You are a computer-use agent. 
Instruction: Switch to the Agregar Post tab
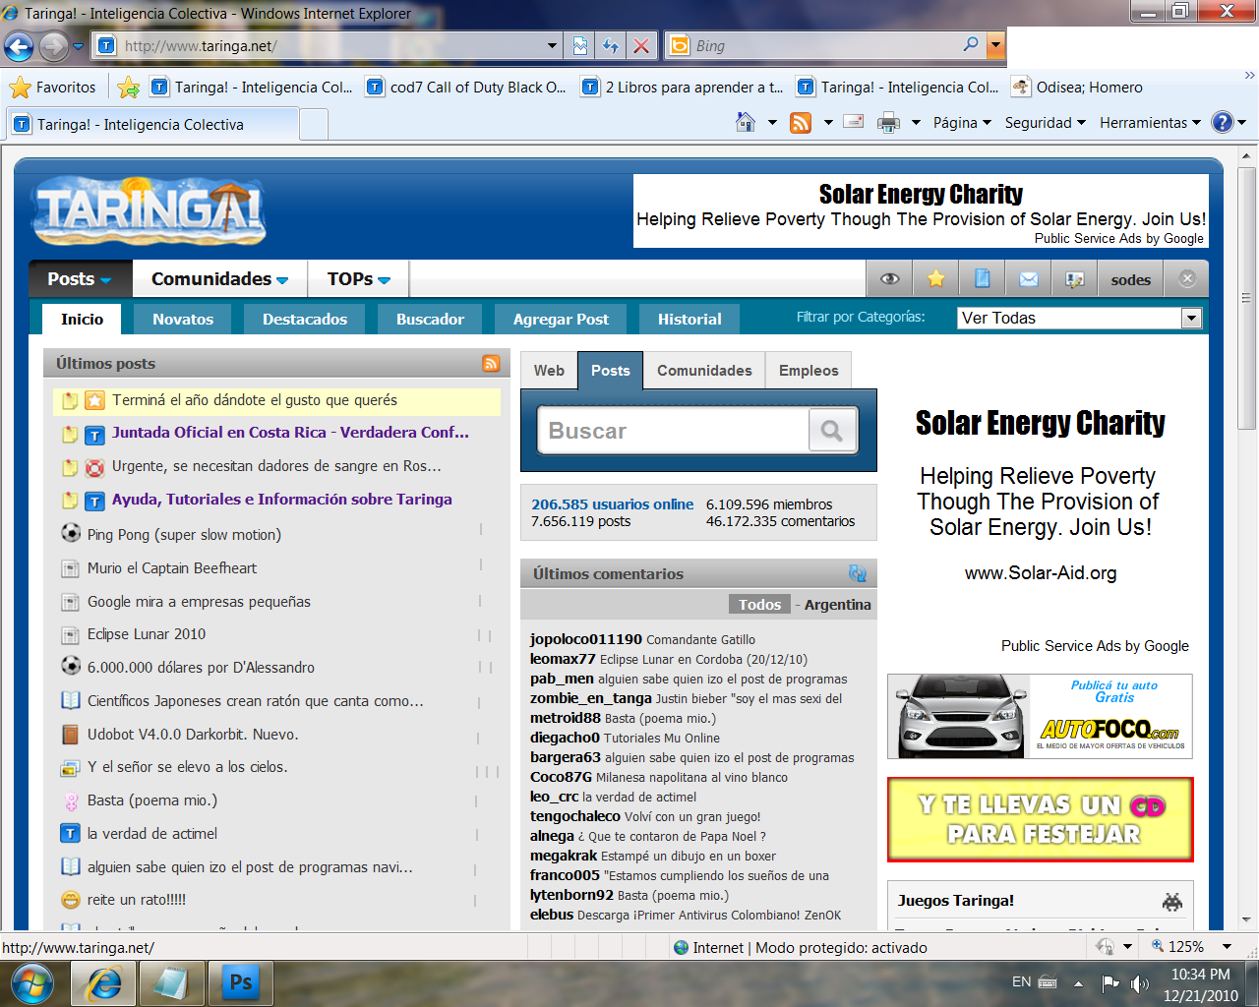(561, 319)
